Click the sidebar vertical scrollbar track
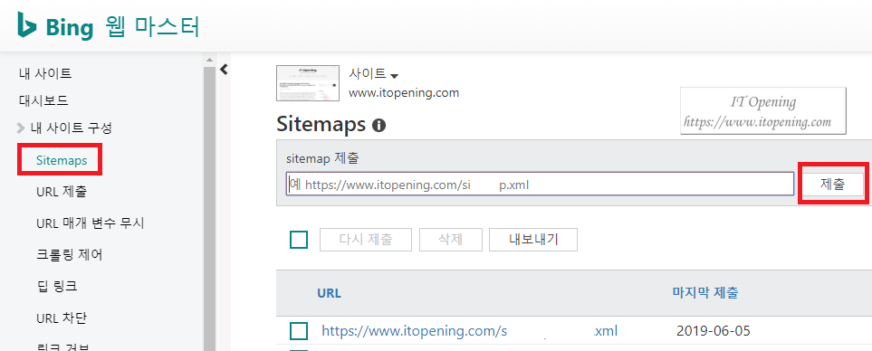This screenshot has width=872, height=351. point(210,208)
